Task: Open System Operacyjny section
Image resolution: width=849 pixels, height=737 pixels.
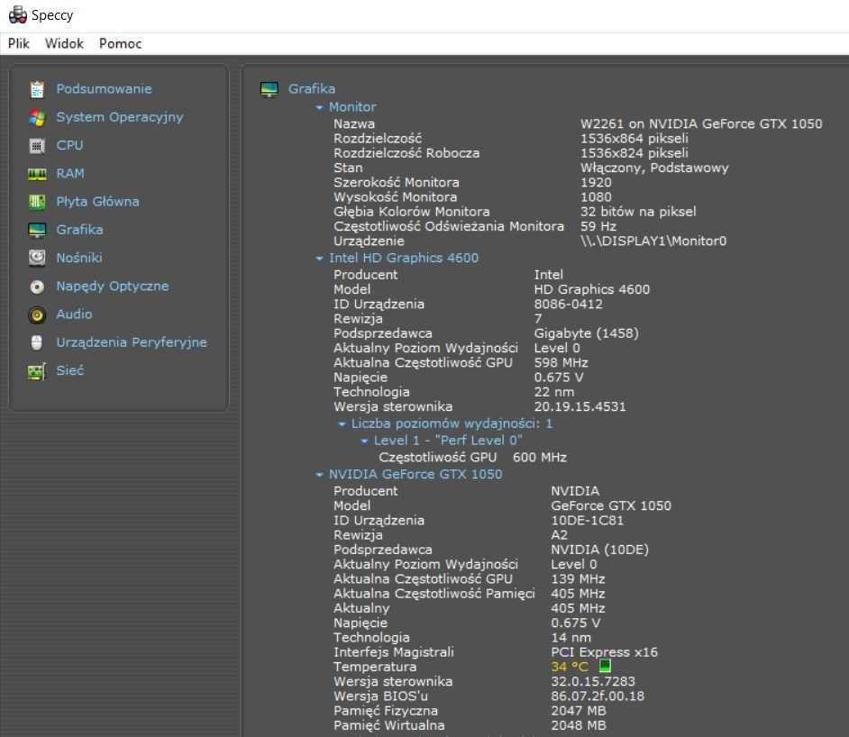Action: [120, 117]
